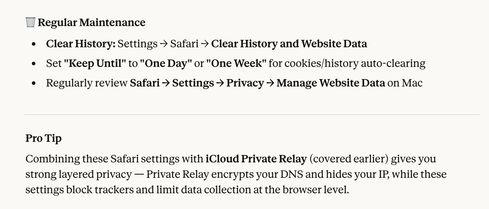Click the words strong layered privacy
Screen dimensions: 489x209
(x=78, y=174)
